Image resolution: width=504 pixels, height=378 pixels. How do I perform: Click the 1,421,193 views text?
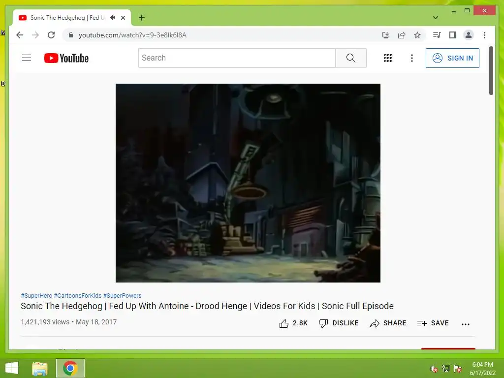pos(45,322)
